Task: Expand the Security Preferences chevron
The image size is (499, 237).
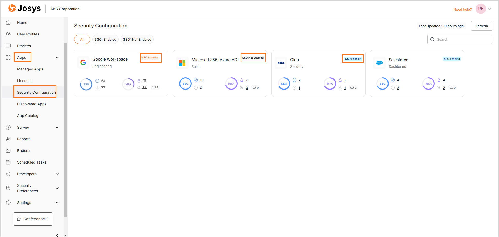Action: [x=57, y=188]
